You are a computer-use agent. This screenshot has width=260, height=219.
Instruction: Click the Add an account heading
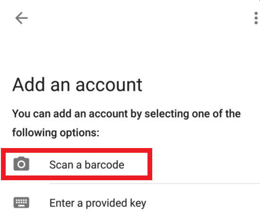[77, 85]
